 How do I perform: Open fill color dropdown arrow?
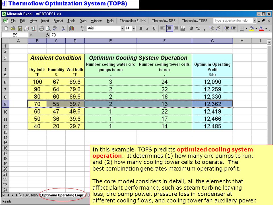(256, 28)
